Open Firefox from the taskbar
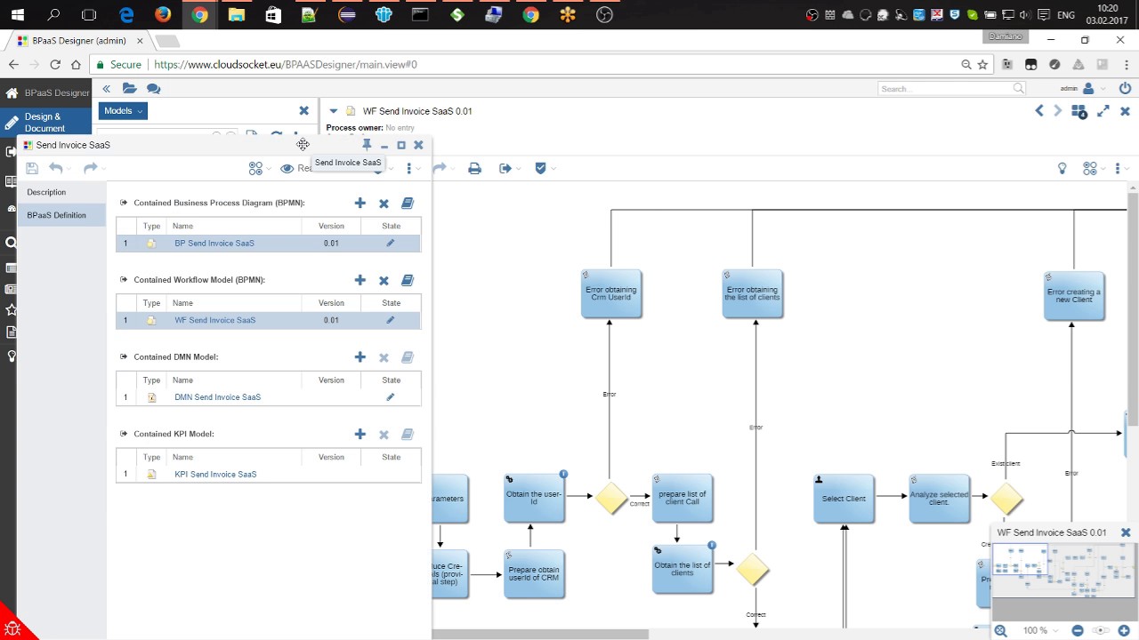The height and width of the screenshot is (640, 1139). click(x=163, y=14)
